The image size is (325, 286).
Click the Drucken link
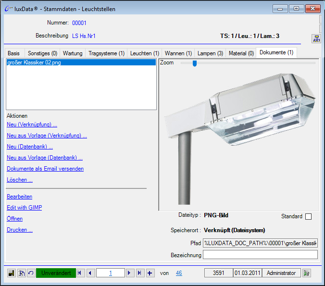point(20,230)
